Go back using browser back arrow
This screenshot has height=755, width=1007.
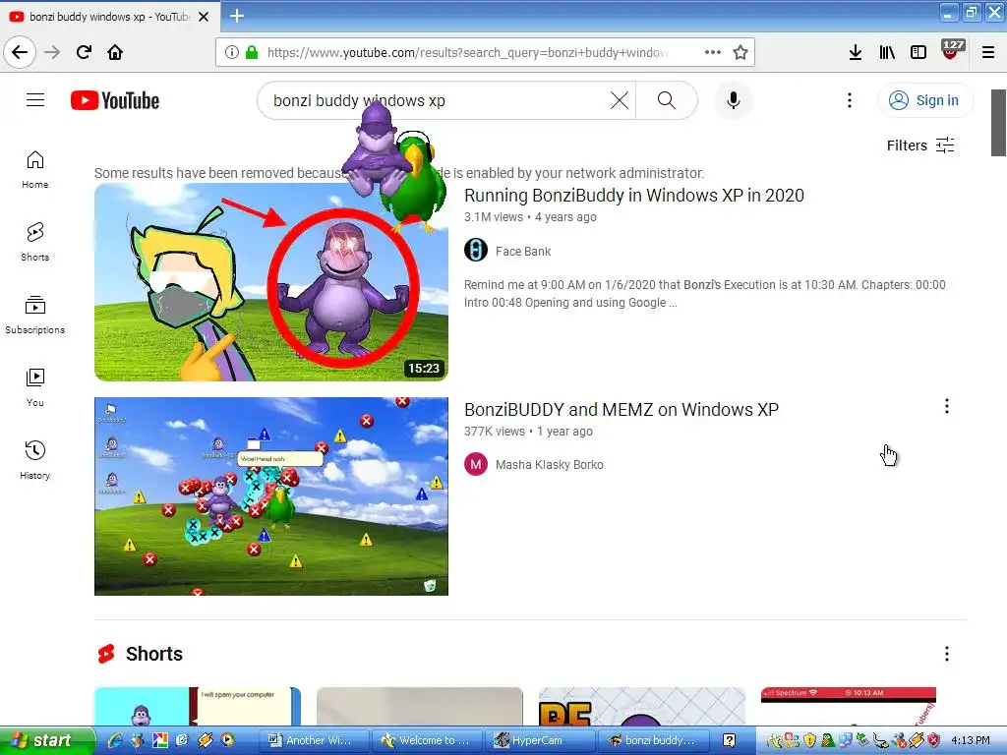coord(20,52)
